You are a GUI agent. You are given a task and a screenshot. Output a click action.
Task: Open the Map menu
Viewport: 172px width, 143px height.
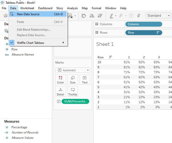(85, 8)
